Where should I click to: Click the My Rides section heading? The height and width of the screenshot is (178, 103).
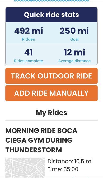(51, 113)
